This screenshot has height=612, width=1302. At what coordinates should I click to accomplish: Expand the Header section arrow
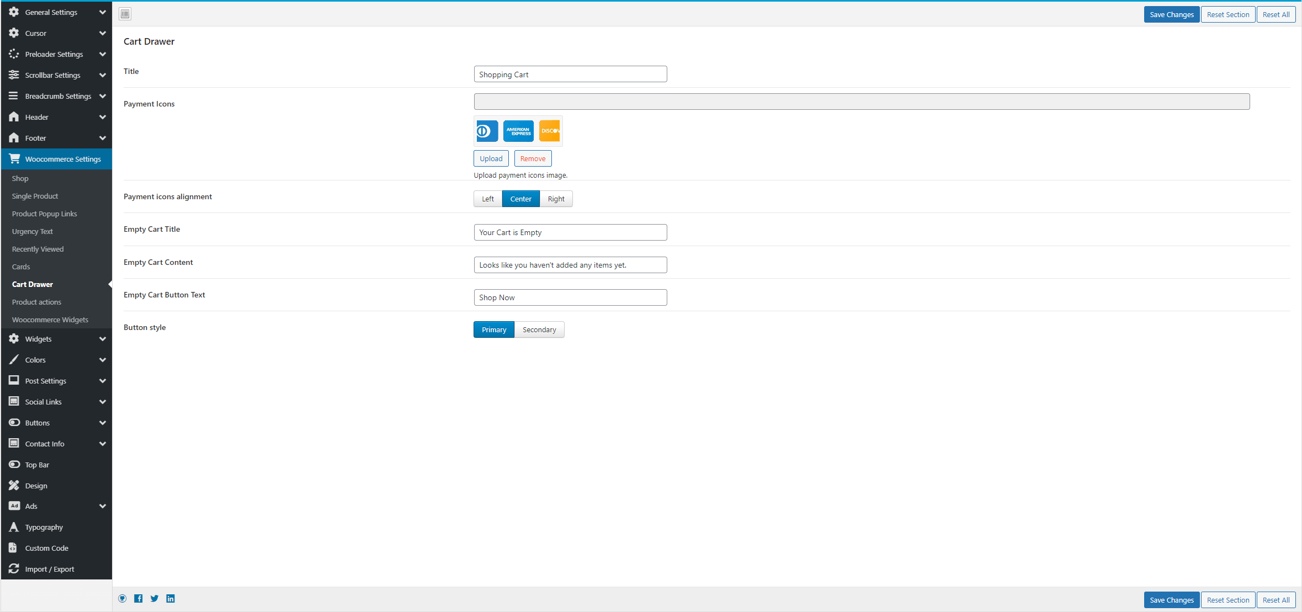102,117
